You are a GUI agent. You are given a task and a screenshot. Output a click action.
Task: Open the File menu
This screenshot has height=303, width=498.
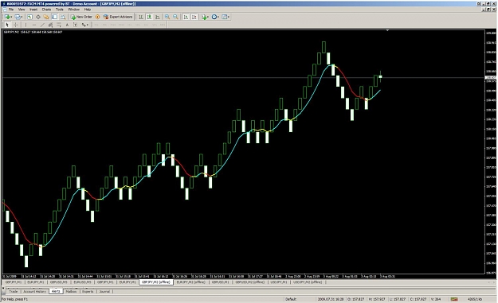click(11, 10)
